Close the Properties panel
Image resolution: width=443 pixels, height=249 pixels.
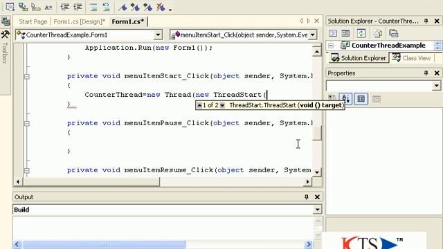click(x=437, y=73)
